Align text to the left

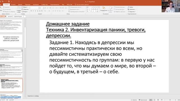click(53, 11)
